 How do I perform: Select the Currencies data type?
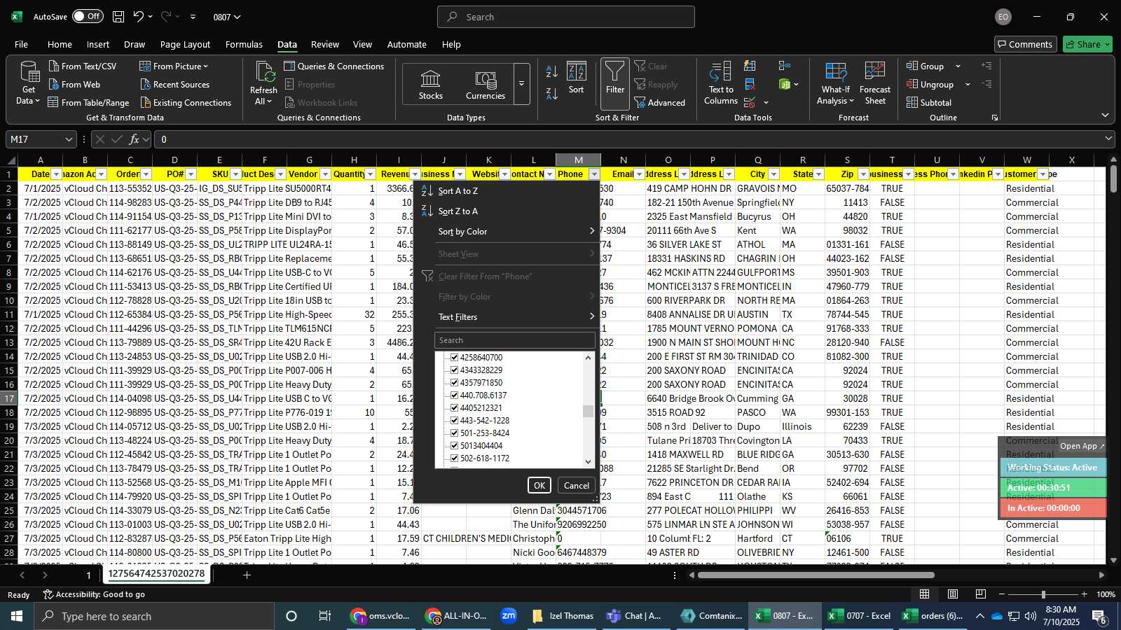point(485,84)
